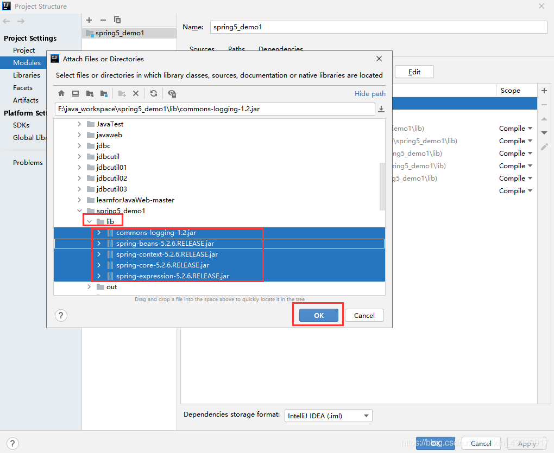Move dependency down with the down arrow
This screenshot has height=453, width=554.
click(x=544, y=133)
